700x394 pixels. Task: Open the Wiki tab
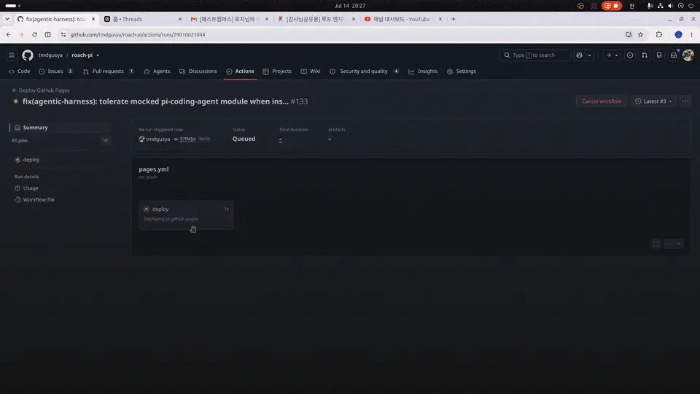[311, 71]
